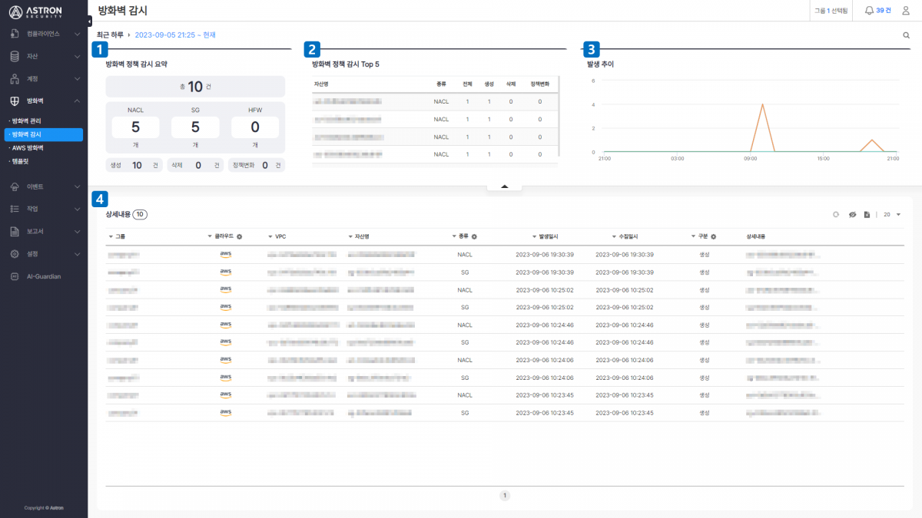Click the 컴플라이언스 sidebar icon
Viewport: 922px width, 518px height.
pyautogui.click(x=15, y=34)
